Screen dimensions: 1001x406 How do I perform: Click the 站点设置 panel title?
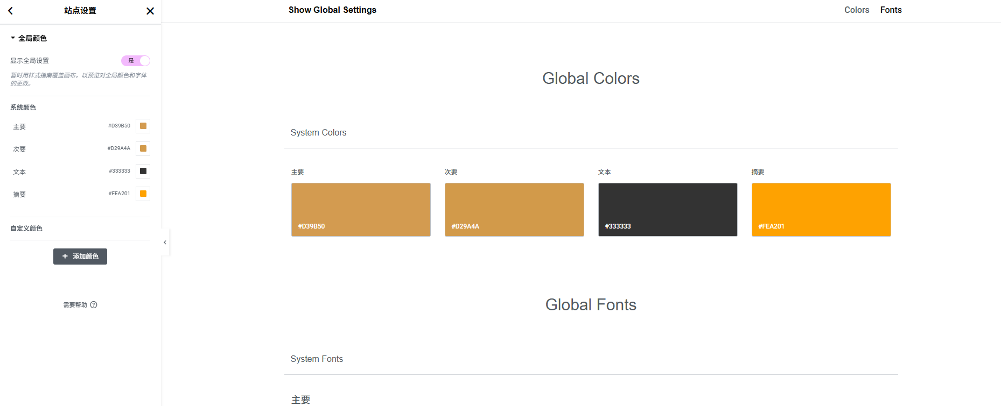click(80, 11)
